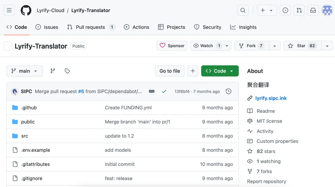Open the notifications inbox icon
Screen dimensions: 335x187
(313, 10)
